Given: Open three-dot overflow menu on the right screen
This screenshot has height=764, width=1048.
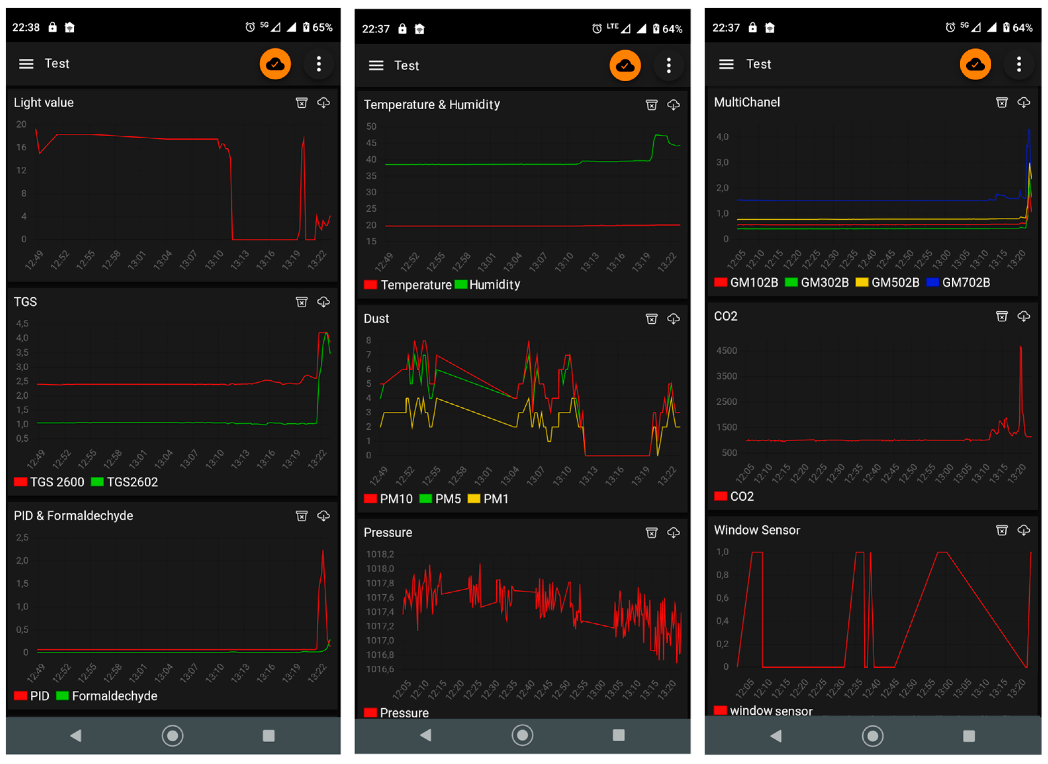Looking at the screenshot, I should [x=1019, y=64].
